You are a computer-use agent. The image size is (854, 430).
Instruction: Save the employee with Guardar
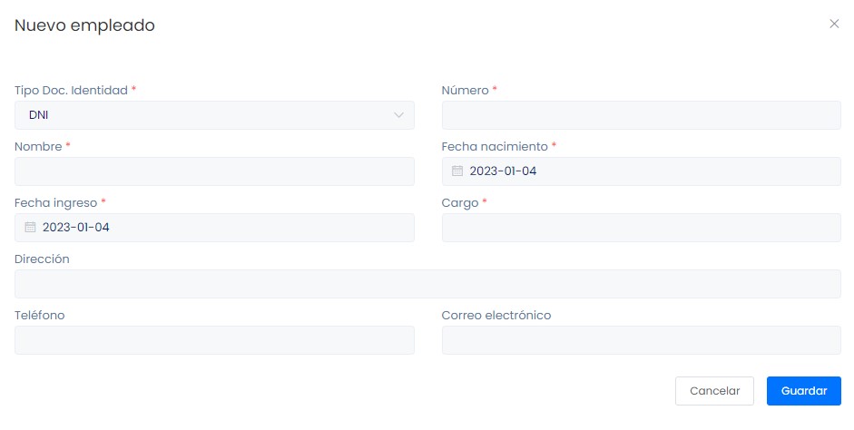803,391
